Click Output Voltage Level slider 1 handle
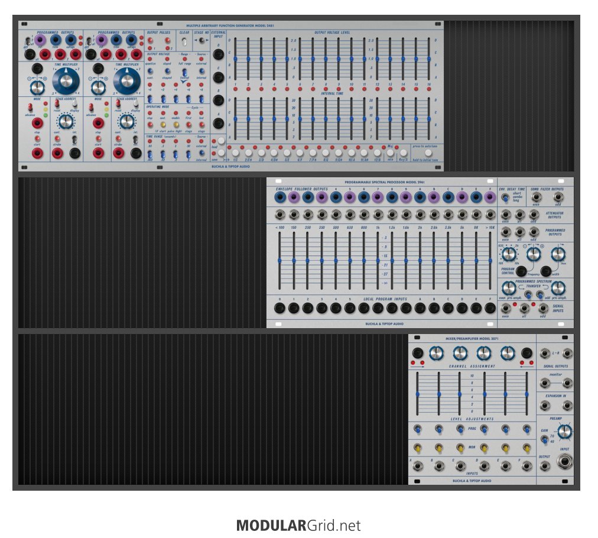The width and height of the screenshot is (598, 538). click(x=235, y=59)
